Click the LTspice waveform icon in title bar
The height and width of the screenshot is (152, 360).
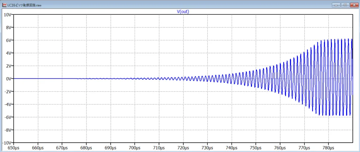pos(4,5)
